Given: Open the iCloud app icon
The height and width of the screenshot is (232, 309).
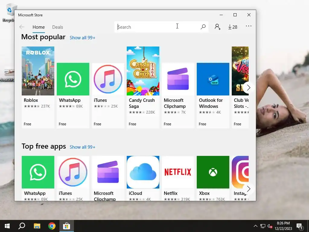Looking at the screenshot, I should click(143, 172).
